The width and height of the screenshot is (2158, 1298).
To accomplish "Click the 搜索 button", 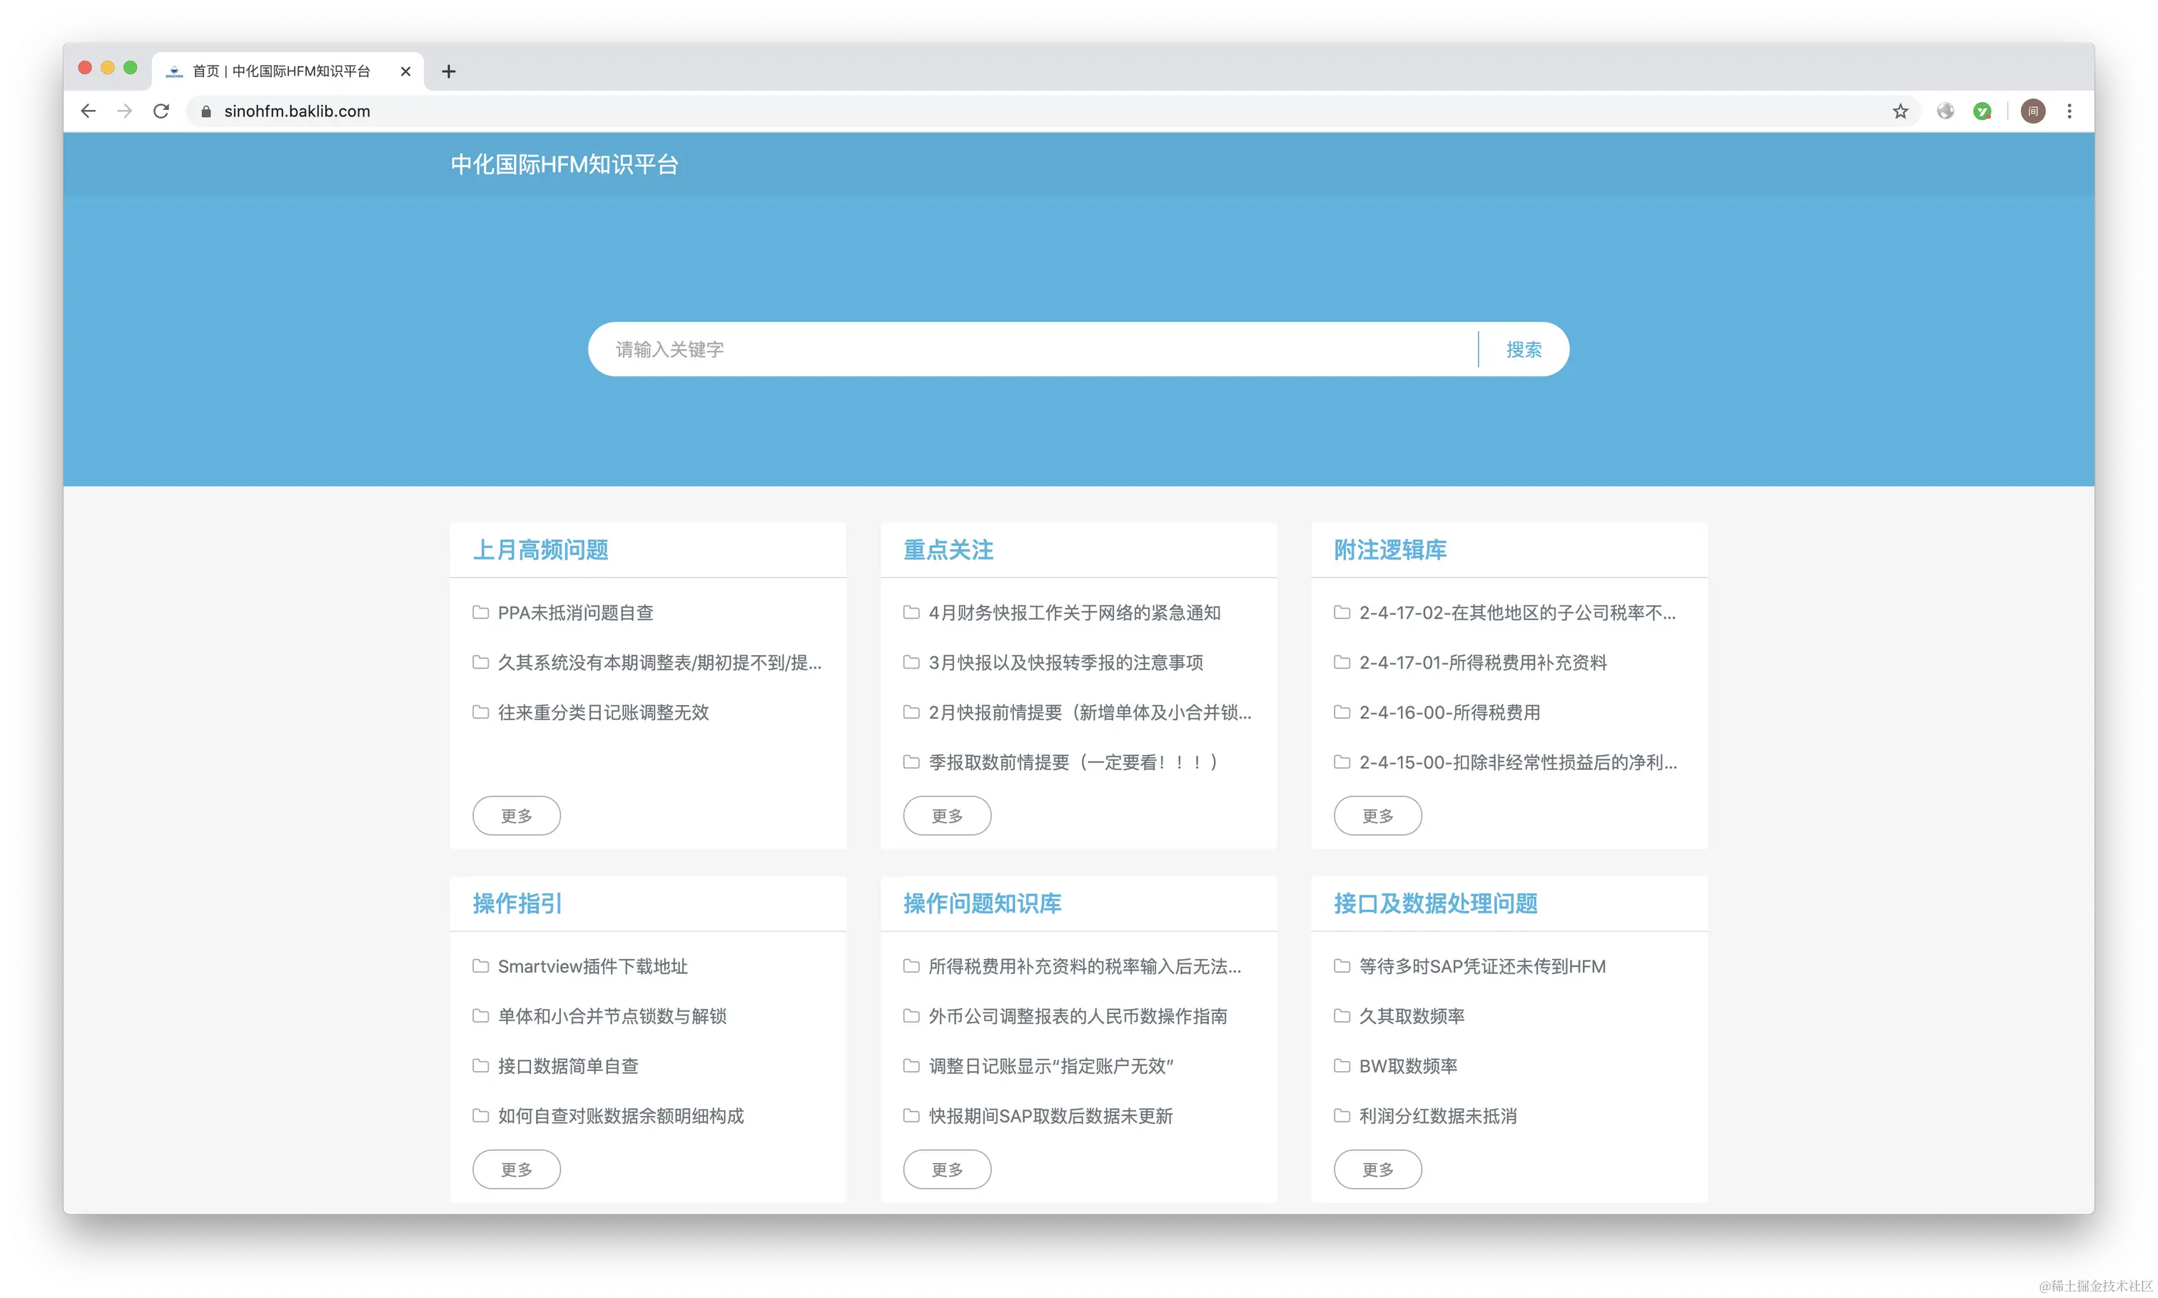I will click(1523, 350).
